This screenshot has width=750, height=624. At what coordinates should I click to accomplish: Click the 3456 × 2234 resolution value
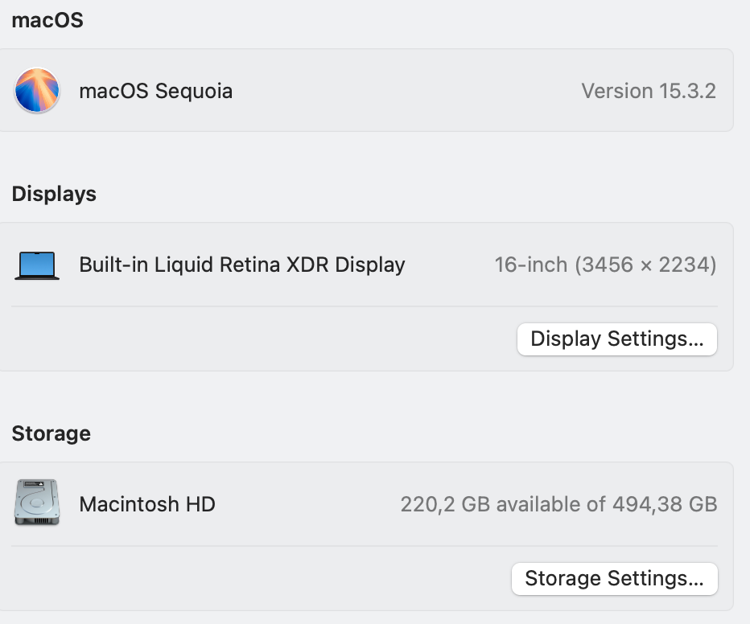click(x=645, y=265)
